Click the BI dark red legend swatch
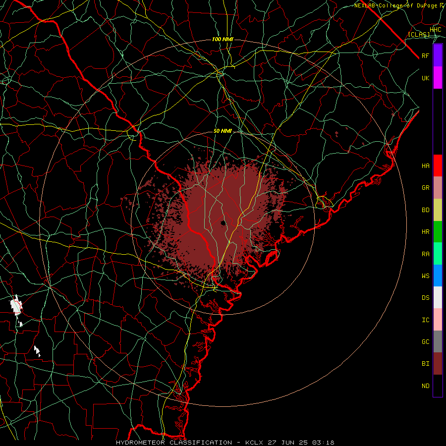 tap(438, 364)
